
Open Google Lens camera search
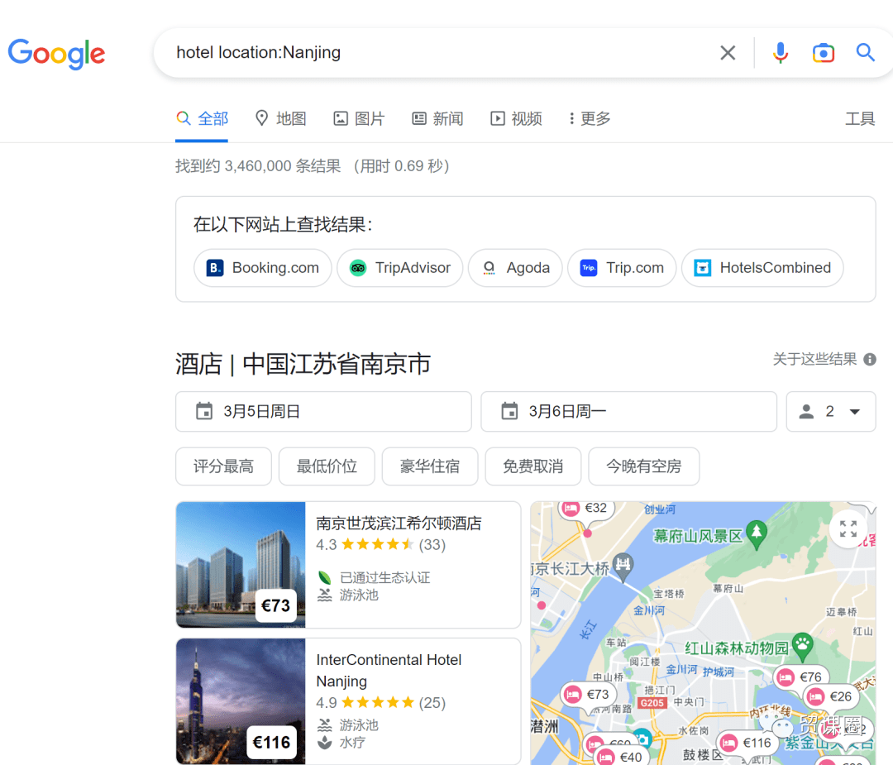pyautogui.click(x=823, y=53)
